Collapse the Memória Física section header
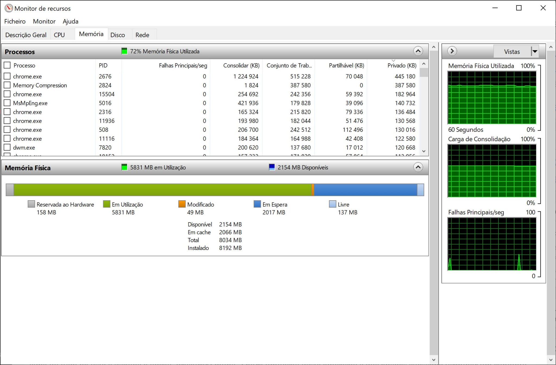The width and height of the screenshot is (556, 365). 419,167
